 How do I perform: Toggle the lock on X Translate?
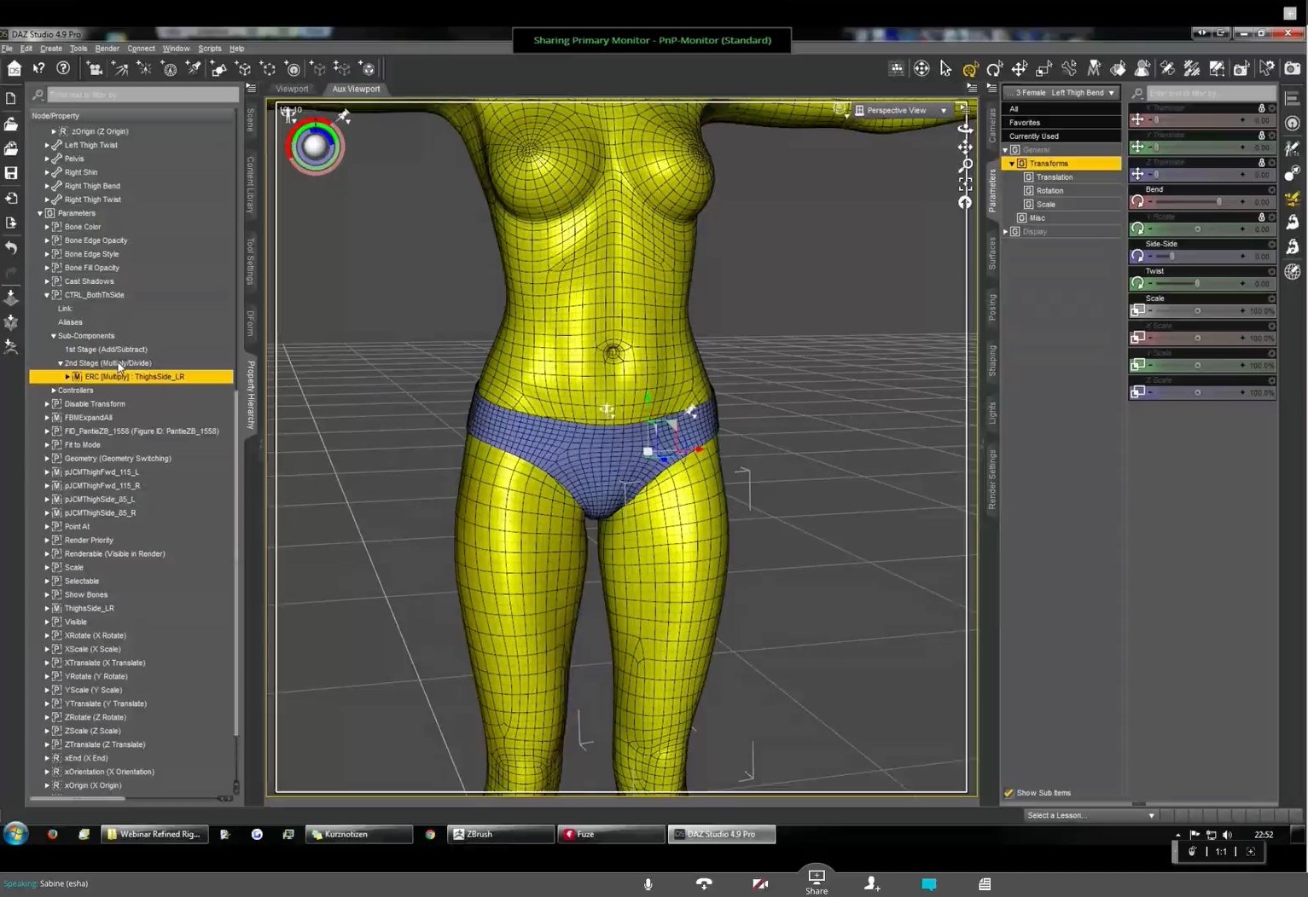(x=1261, y=108)
